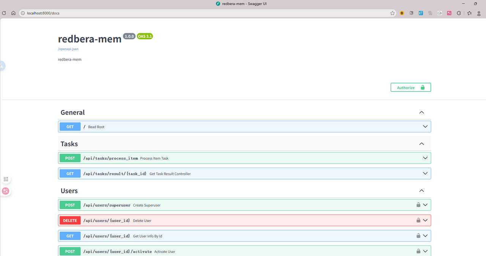
Task: View site information for localhost
Action: coord(23,13)
